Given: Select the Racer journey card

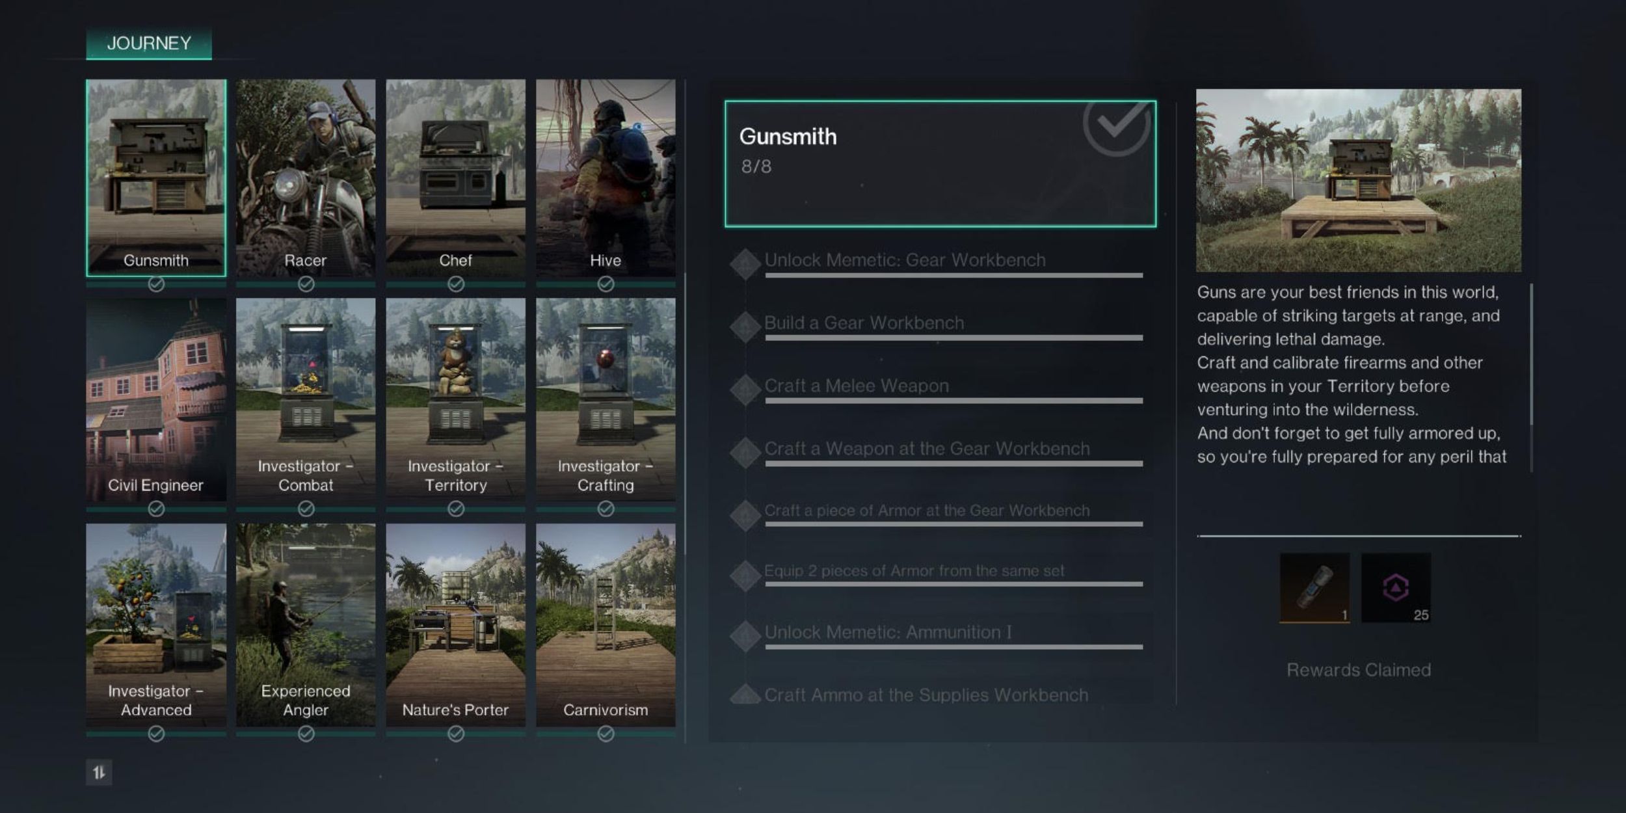Looking at the screenshot, I should click(306, 178).
